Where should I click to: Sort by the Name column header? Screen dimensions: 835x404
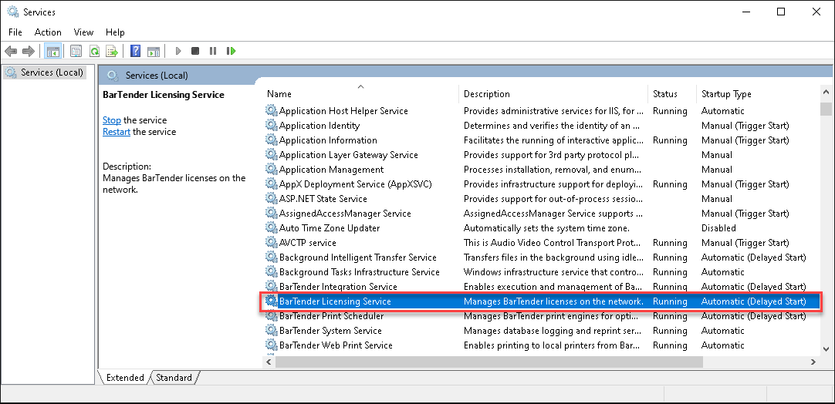(x=360, y=94)
